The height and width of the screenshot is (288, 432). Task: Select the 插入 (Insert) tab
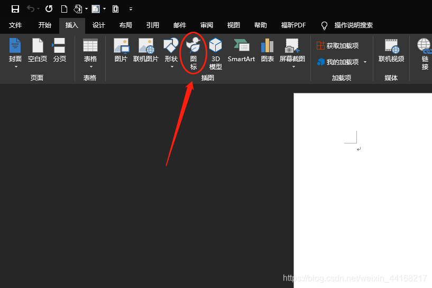[x=72, y=25]
